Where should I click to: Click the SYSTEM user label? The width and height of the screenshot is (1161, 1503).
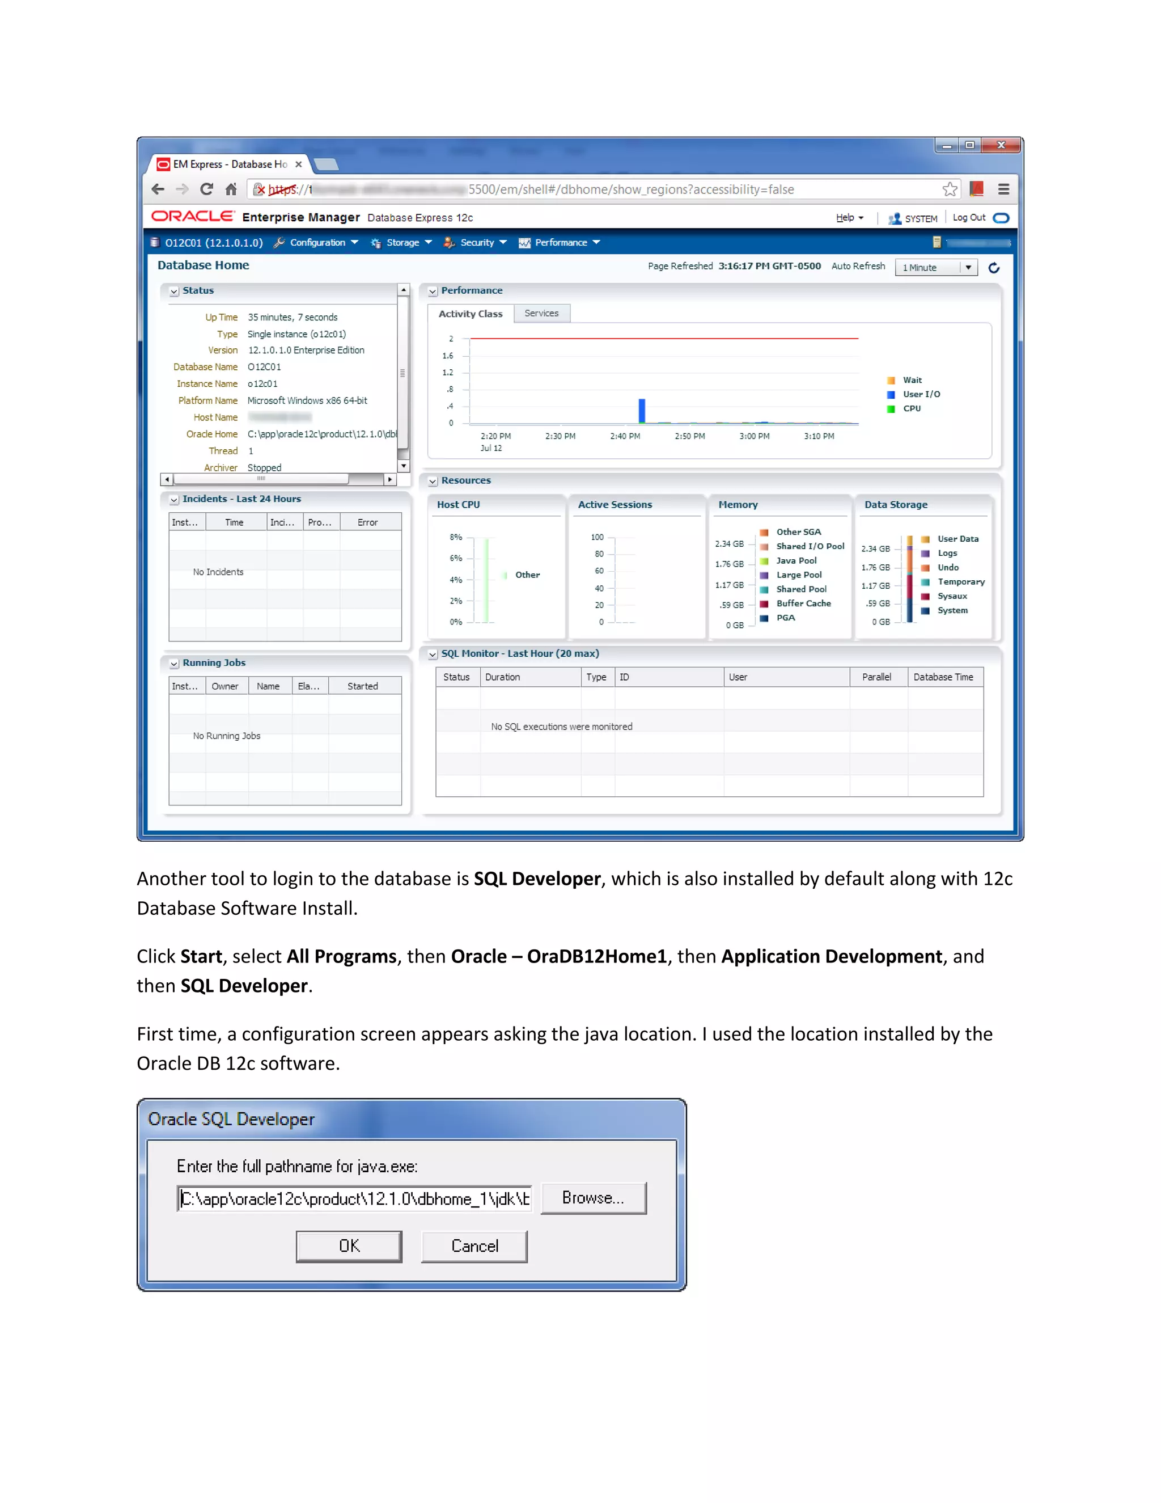click(921, 219)
